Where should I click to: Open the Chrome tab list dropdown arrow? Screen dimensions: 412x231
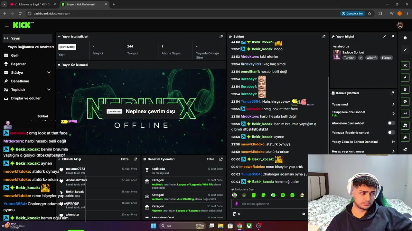pyautogui.click(x=4, y=4)
